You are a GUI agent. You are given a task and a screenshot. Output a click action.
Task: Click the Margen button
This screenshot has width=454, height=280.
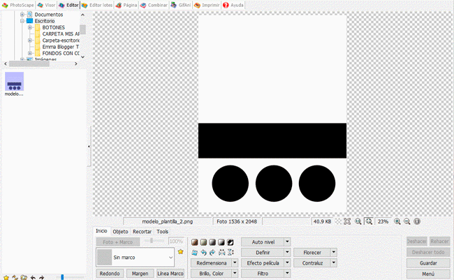pos(140,273)
